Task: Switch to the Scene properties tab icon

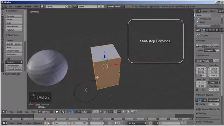Action: (x=210, y=30)
